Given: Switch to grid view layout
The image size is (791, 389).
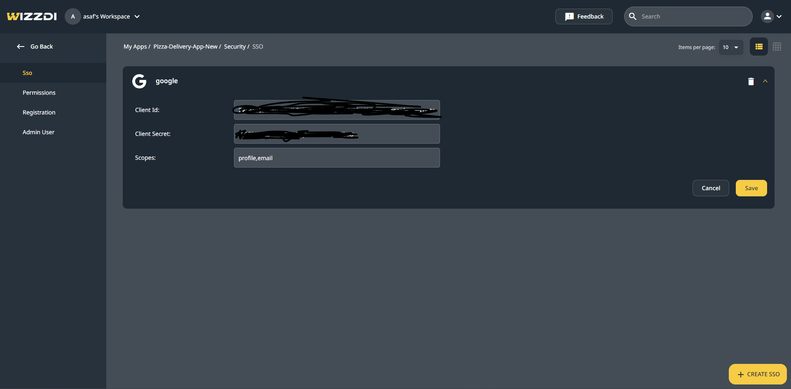Looking at the screenshot, I should pyautogui.click(x=777, y=47).
